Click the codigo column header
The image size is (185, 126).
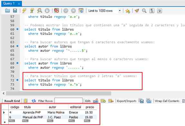pyautogui.click(x=15, y=107)
